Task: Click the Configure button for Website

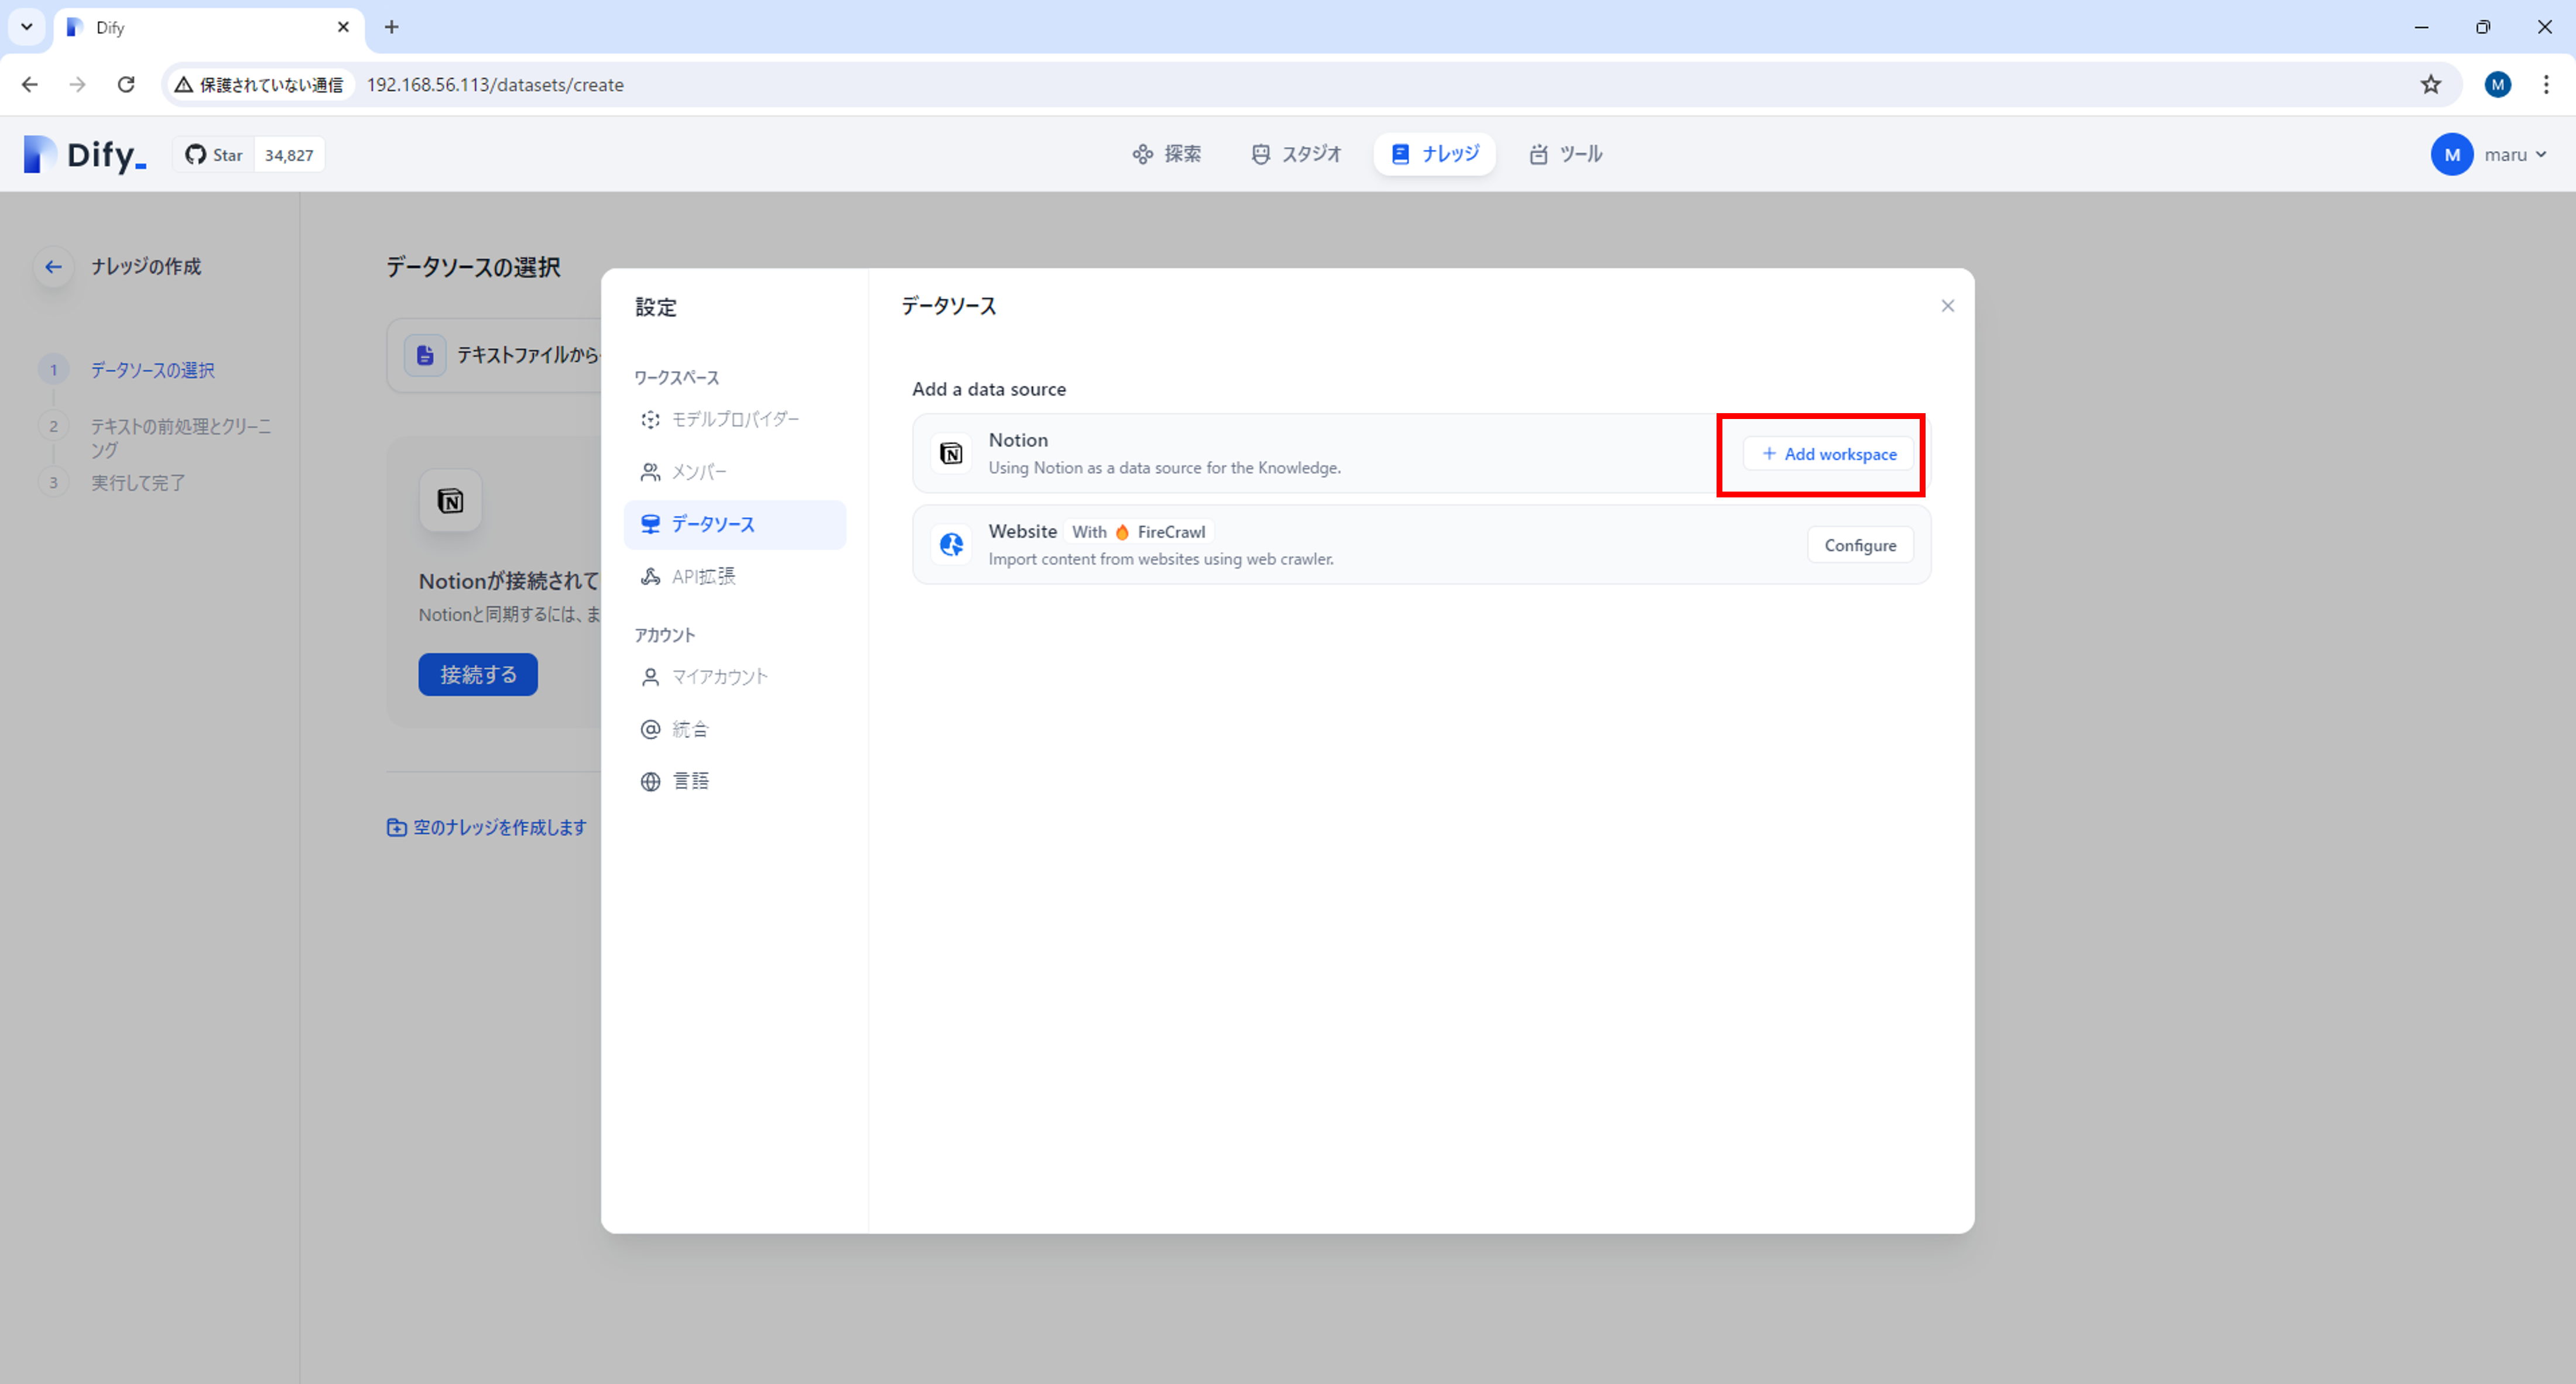Action: 1859,545
